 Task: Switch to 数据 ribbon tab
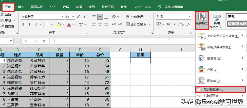coord(66,7)
